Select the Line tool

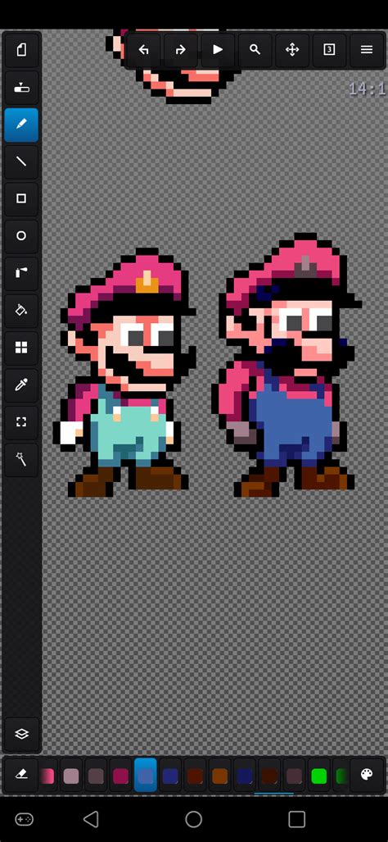[x=21, y=162]
